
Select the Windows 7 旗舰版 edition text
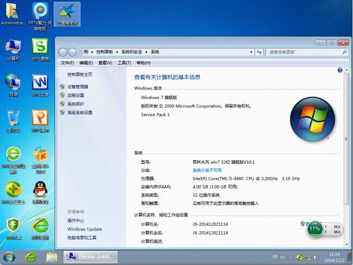point(159,98)
